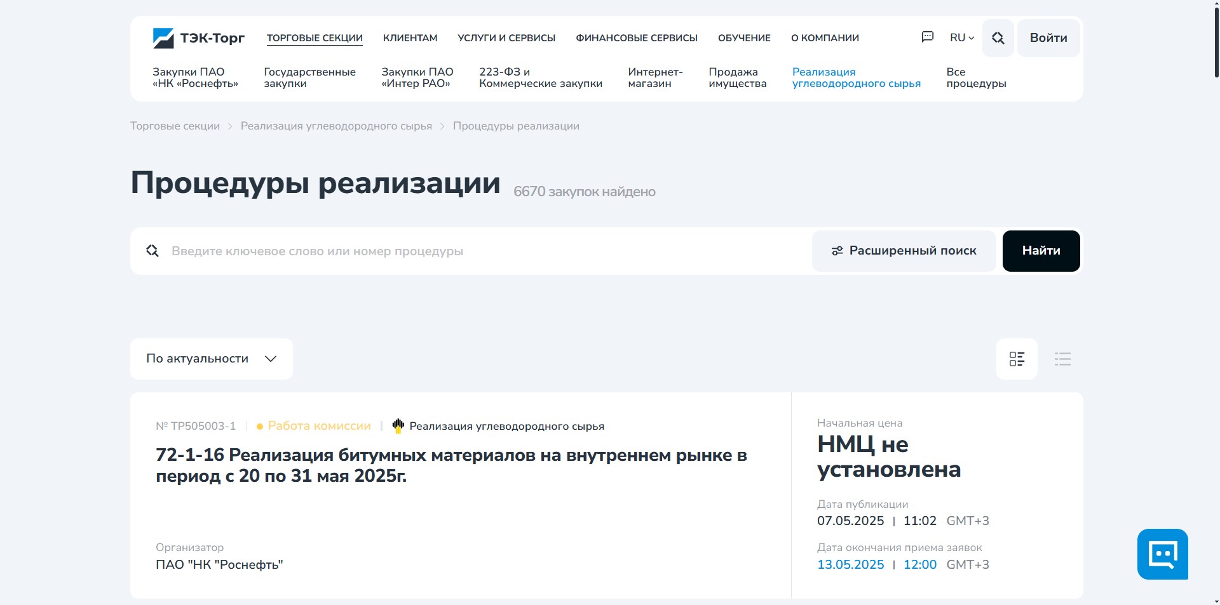Focus the keyword or procedure number search field
This screenshot has width=1220, height=605.
[x=486, y=251]
